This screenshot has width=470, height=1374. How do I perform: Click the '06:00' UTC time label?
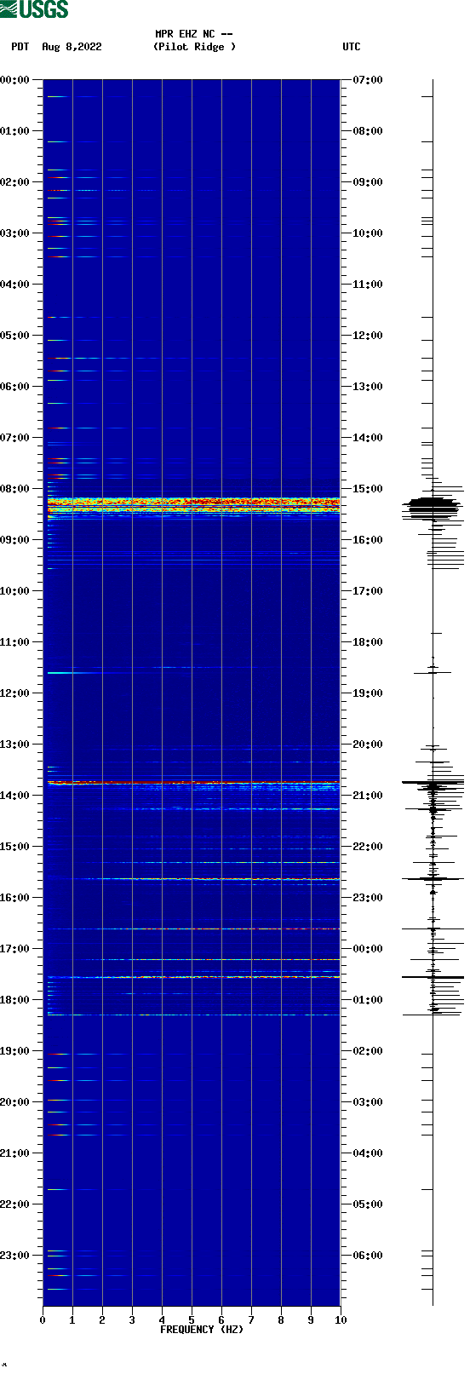pos(368,1256)
